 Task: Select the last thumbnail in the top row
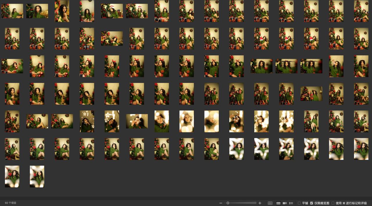point(361,11)
